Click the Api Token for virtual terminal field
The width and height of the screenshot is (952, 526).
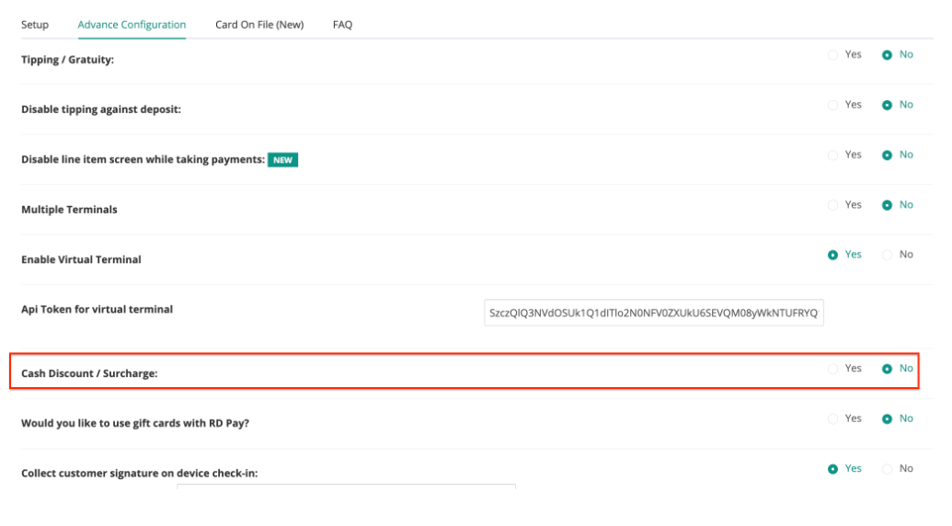click(654, 313)
